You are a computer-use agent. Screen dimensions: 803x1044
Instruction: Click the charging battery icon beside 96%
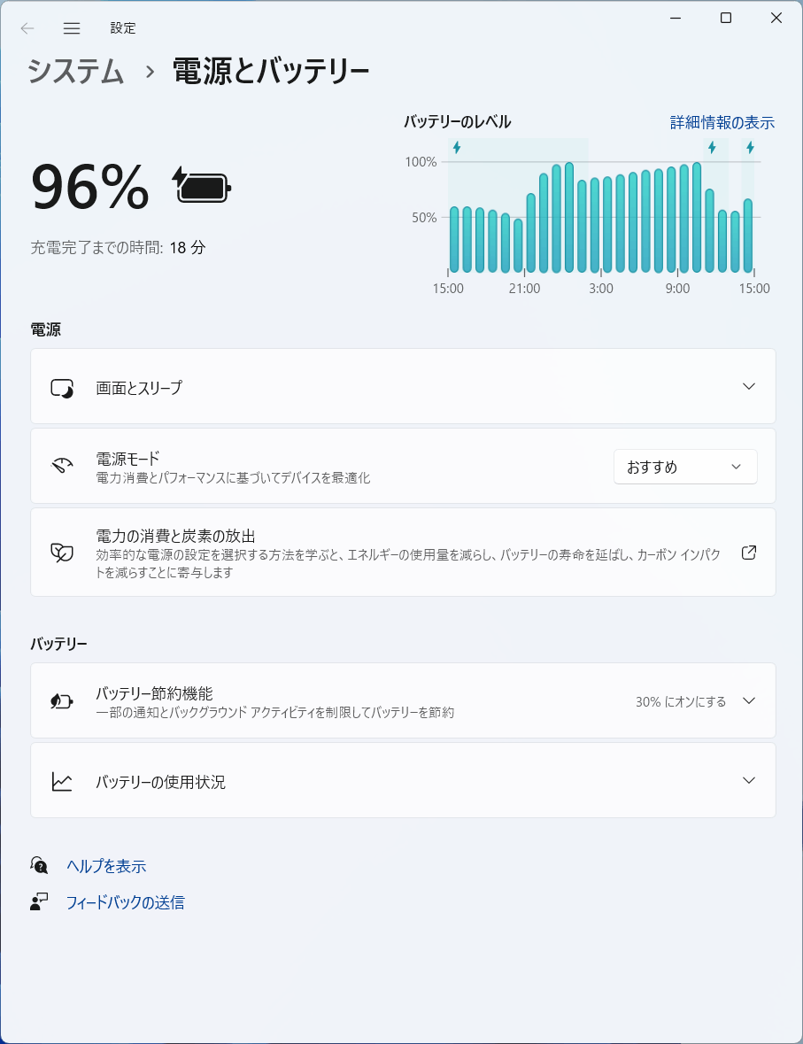[202, 186]
